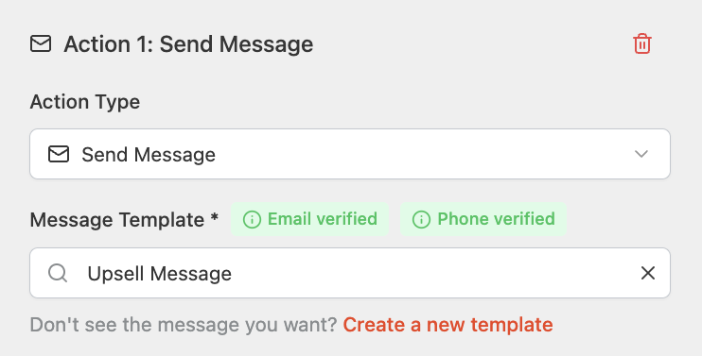Click the required asterisk next to Message Template
This screenshot has width=702, height=356.
pyautogui.click(x=214, y=216)
